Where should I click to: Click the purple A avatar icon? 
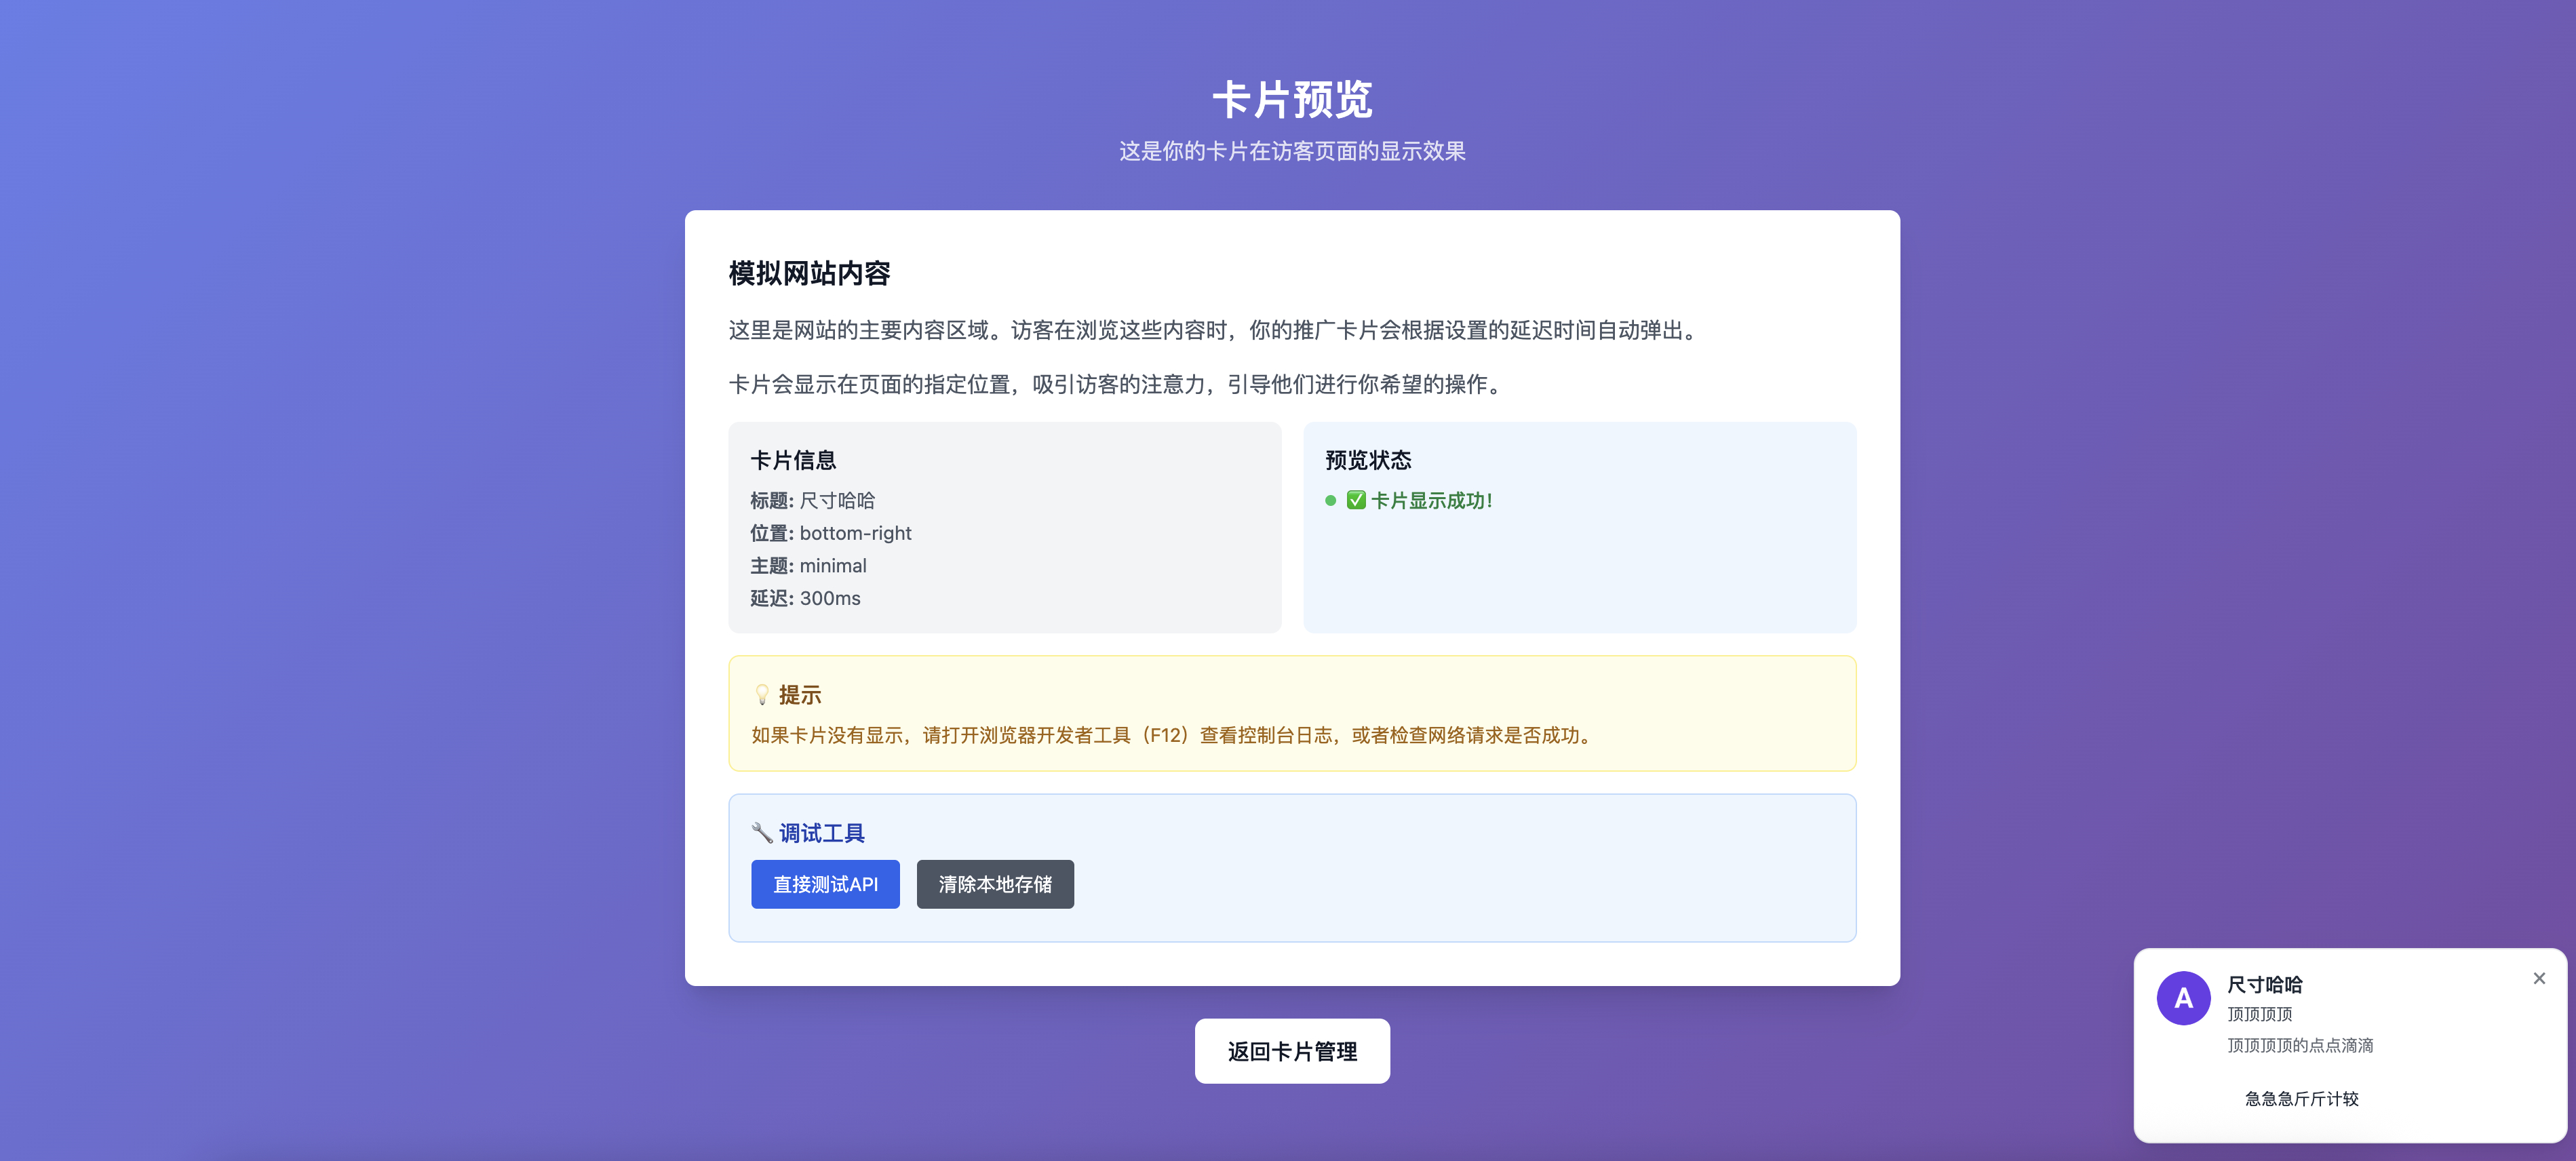[2183, 997]
